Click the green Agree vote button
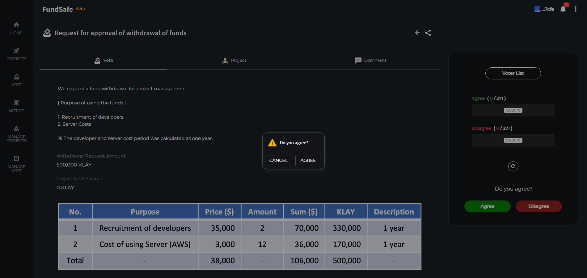The image size is (587, 278). pos(488,206)
